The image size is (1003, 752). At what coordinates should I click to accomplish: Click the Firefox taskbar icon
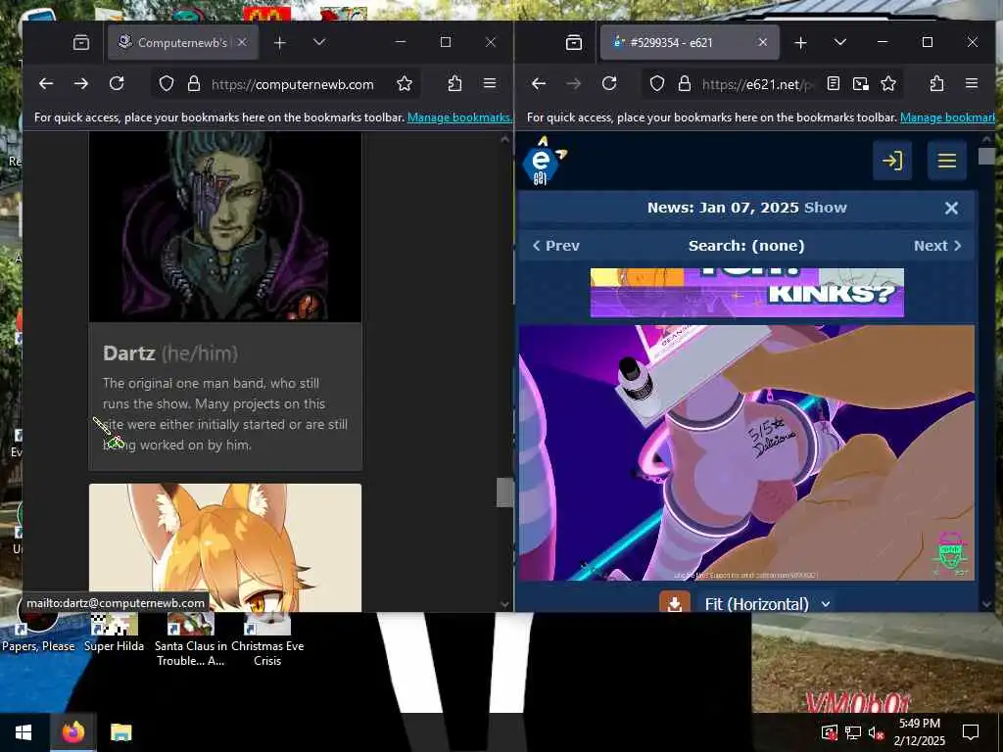tap(72, 732)
